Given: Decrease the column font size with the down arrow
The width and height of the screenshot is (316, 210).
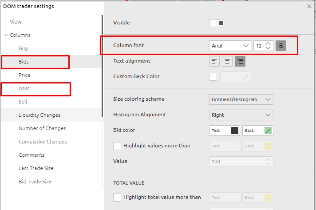Looking at the screenshot, I should (268, 48).
